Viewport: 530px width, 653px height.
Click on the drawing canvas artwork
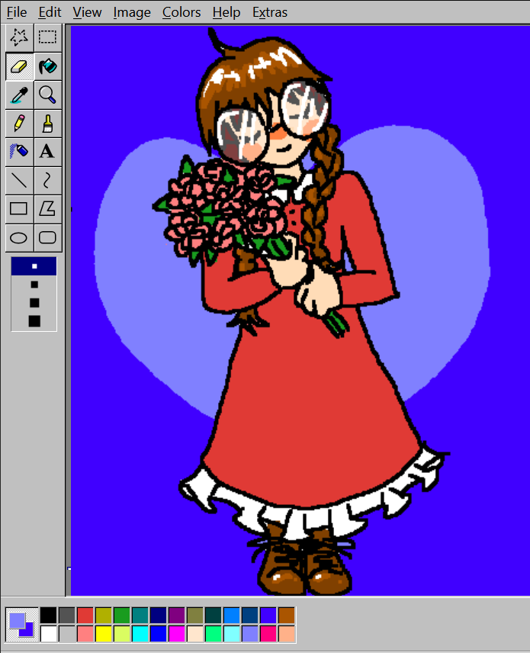point(300,310)
